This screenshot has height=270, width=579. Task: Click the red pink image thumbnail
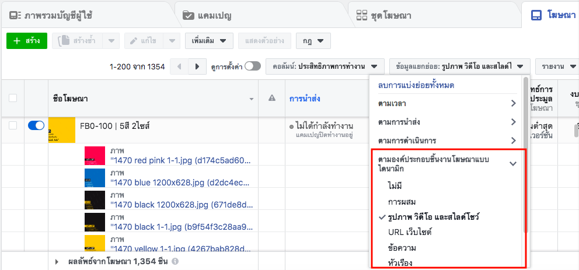pyautogui.click(x=95, y=156)
